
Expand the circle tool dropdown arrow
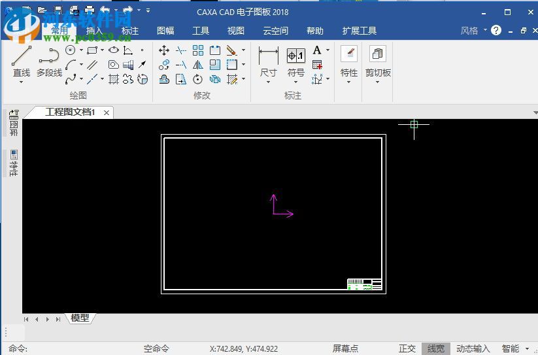pos(81,50)
